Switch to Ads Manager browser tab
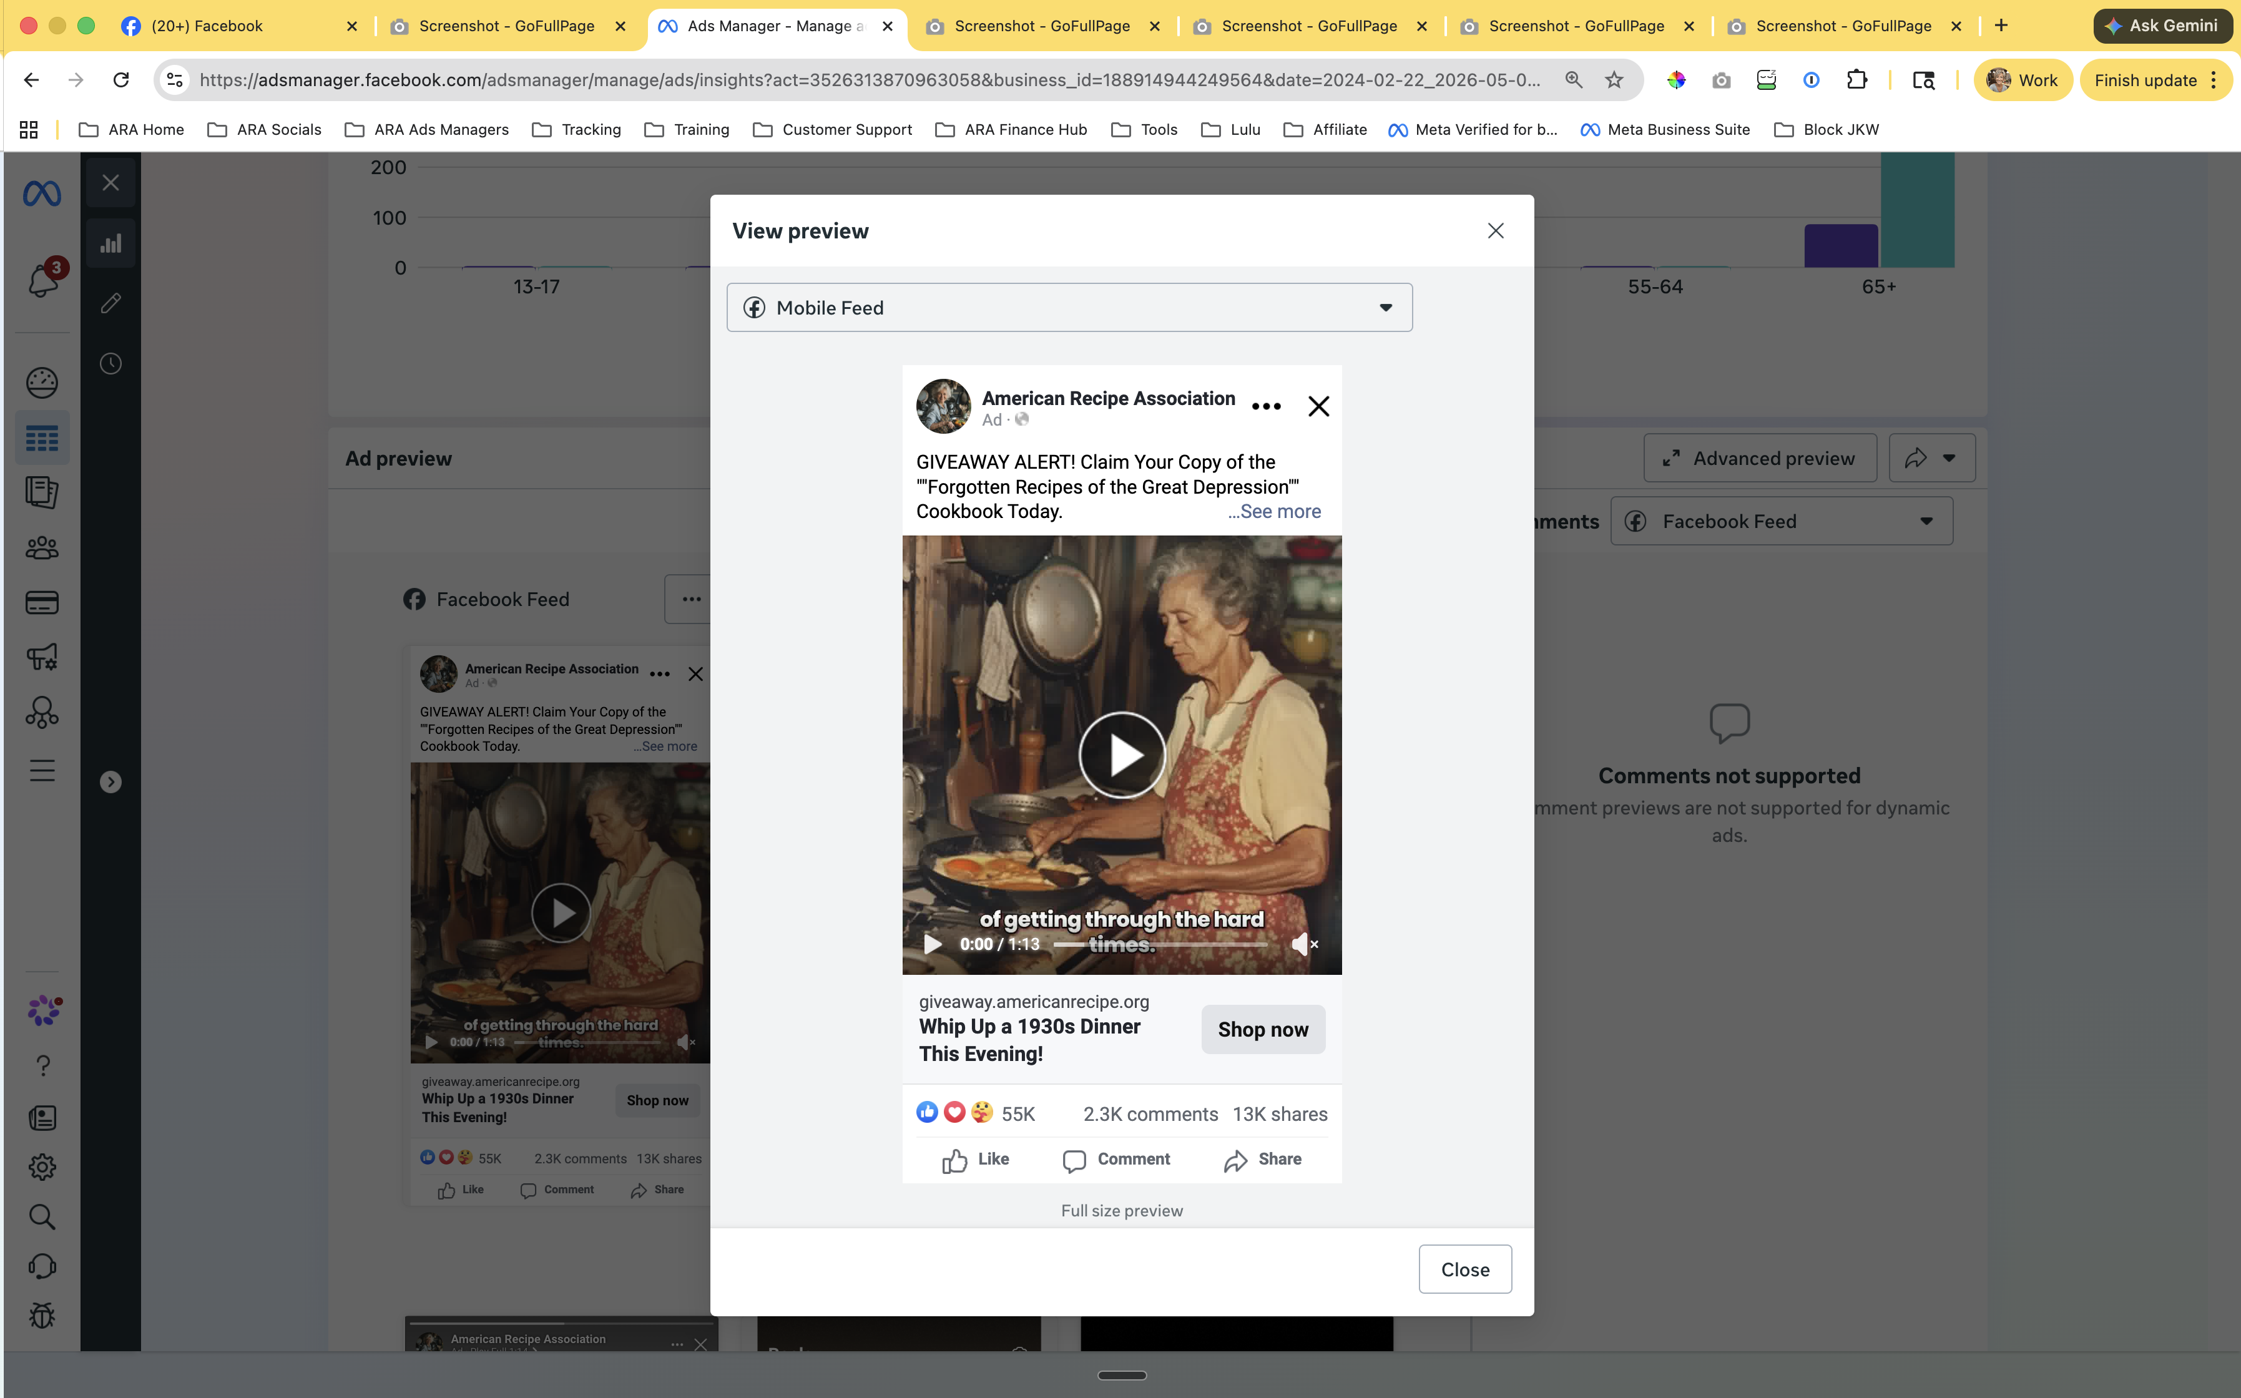The width and height of the screenshot is (2241, 1398). [778, 26]
